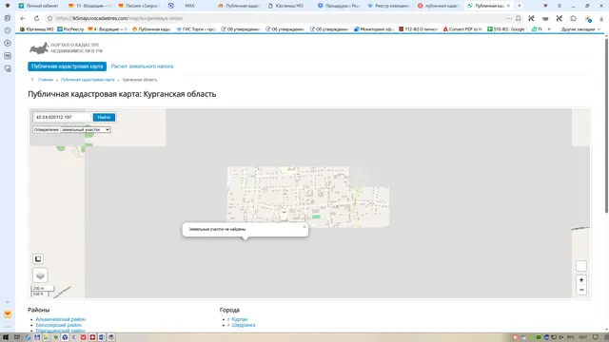Viewport: 609px width, 342px height.
Task: Go back with browser back arrow
Action: click(23, 18)
